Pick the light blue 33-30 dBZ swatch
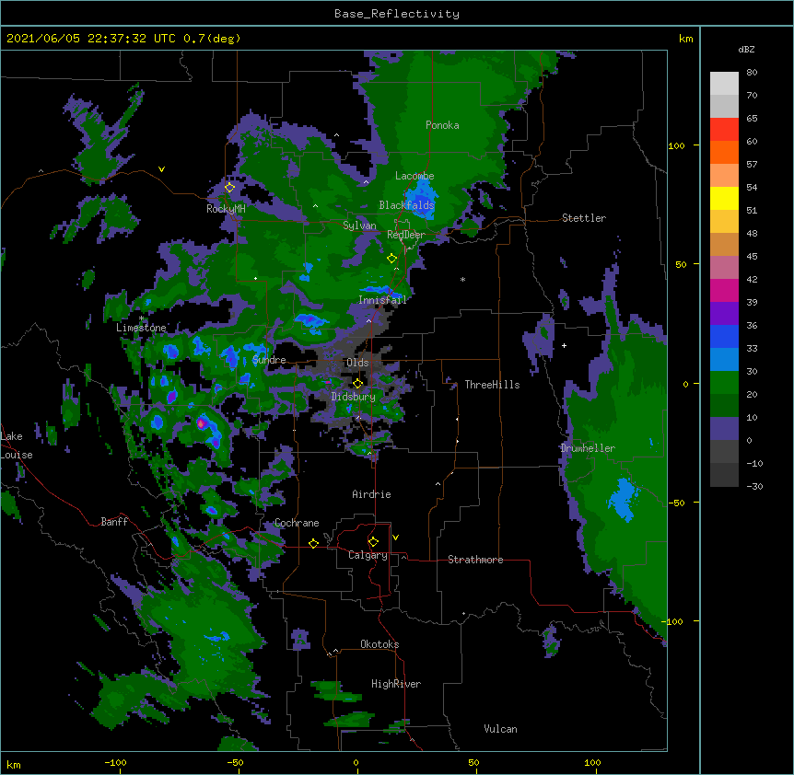Screen dimensions: 794x775 tap(724, 360)
